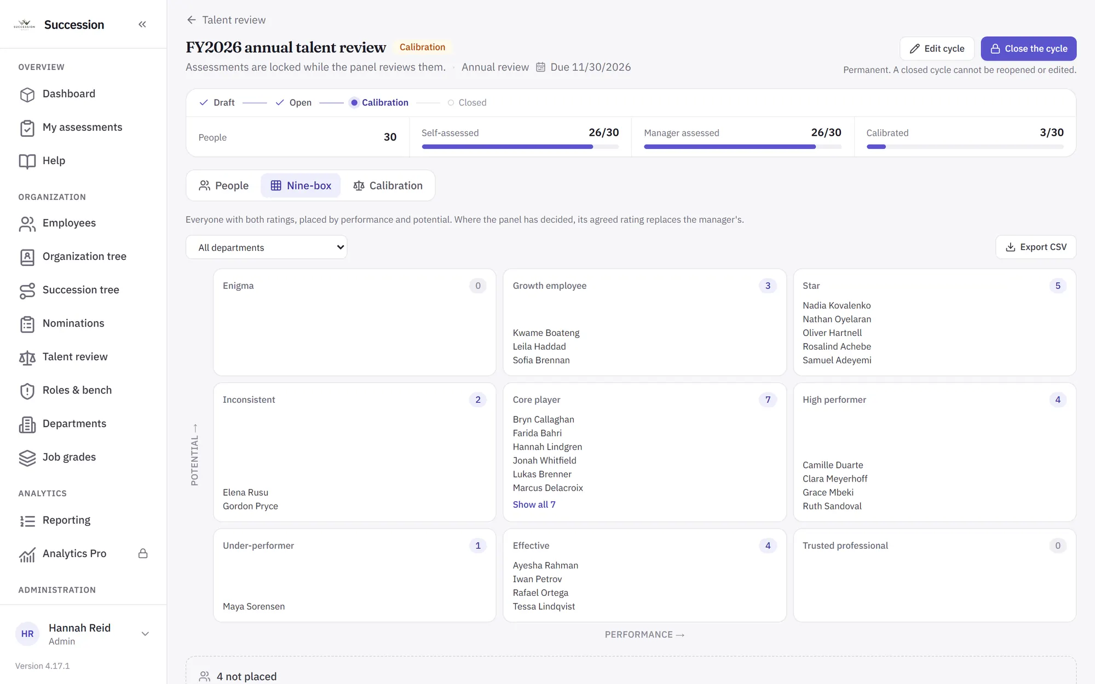Collapse the sidebar with double-chevron icon
This screenshot has height=684, width=1095.
pos(142,24)
